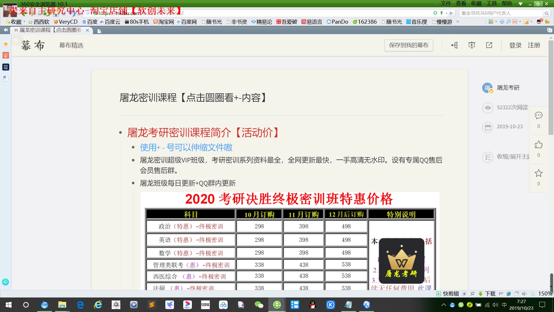The width and height of the screenshot is (554, 312).
Task: Open dropdown next to Aa translate icon
Action: click(x=520, y=22)
